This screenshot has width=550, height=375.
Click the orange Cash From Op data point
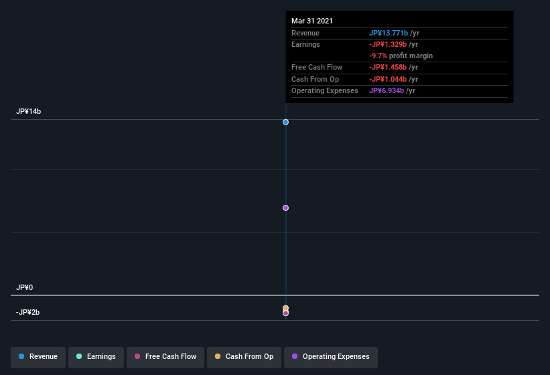point(285,308)
